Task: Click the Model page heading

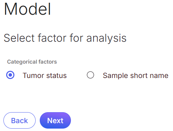Action: [x=27, y=9]
